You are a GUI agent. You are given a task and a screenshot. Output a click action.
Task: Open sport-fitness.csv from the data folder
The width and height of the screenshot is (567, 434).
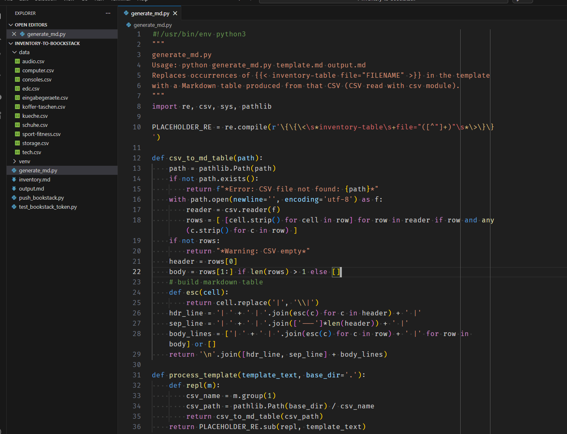click(x=41, y=134)
